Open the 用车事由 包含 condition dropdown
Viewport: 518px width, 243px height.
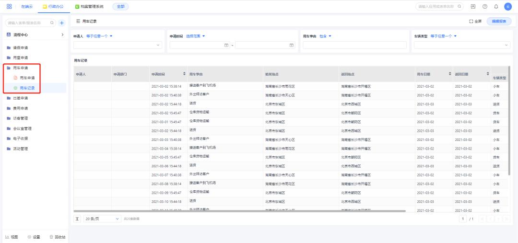click(325, 36)
